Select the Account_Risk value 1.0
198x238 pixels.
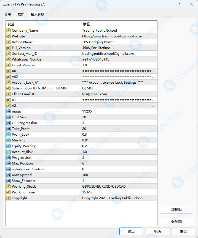point(85,152)
